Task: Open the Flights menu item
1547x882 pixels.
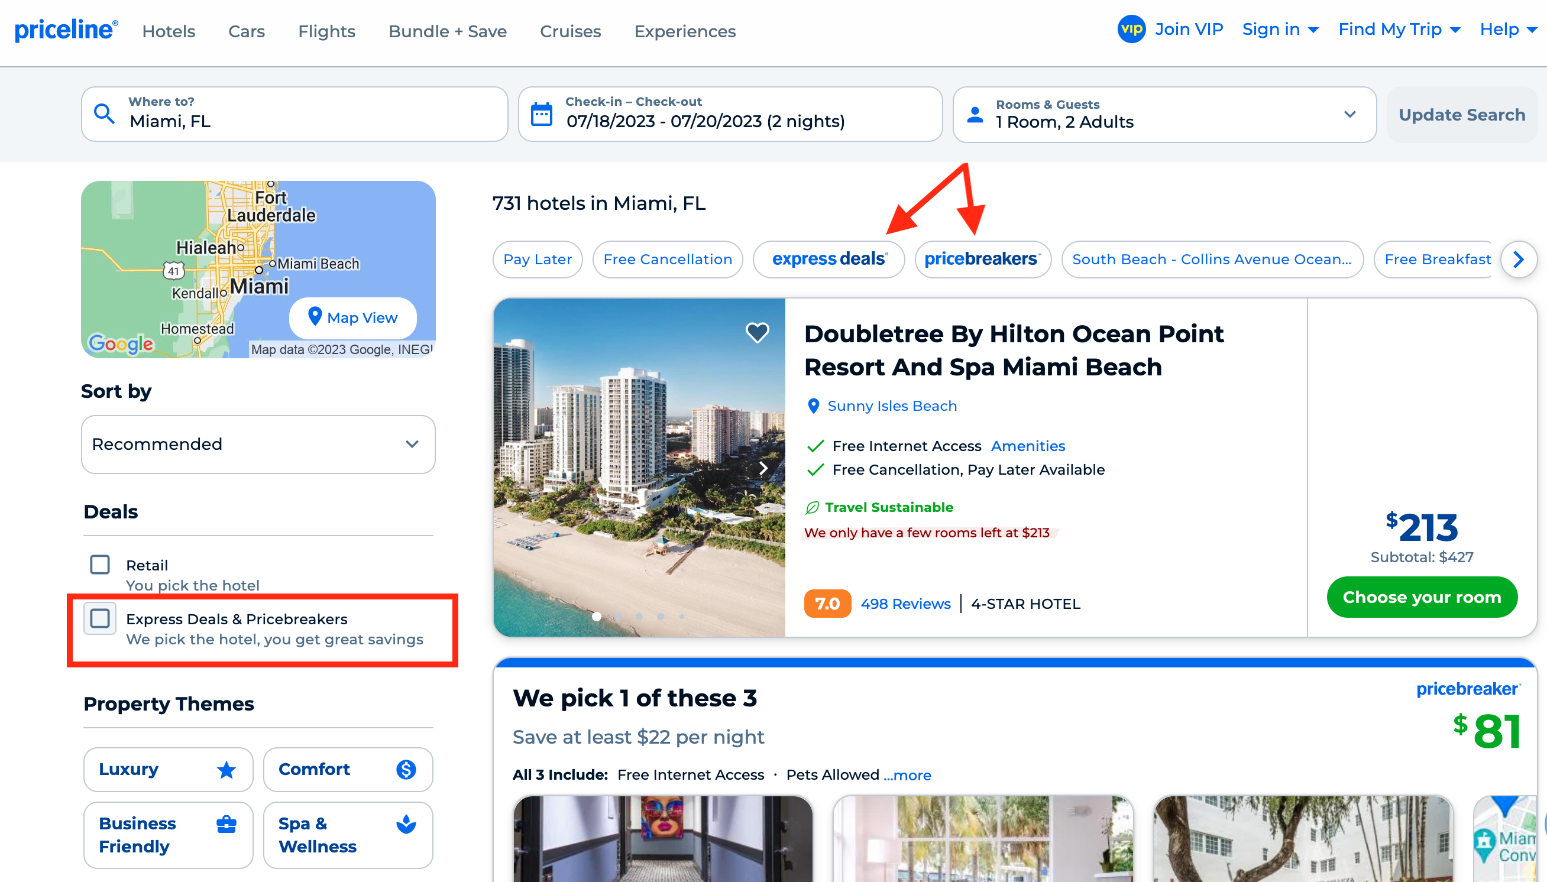Action: click(x=326, y=31)
